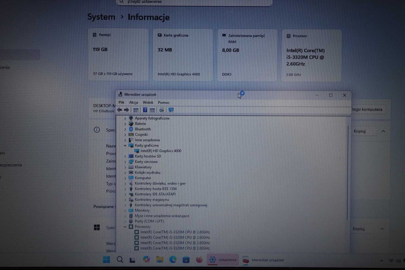Screen dimensions: 405x270
Task: Open File Explorer from the taskbar
Action: 160,259
